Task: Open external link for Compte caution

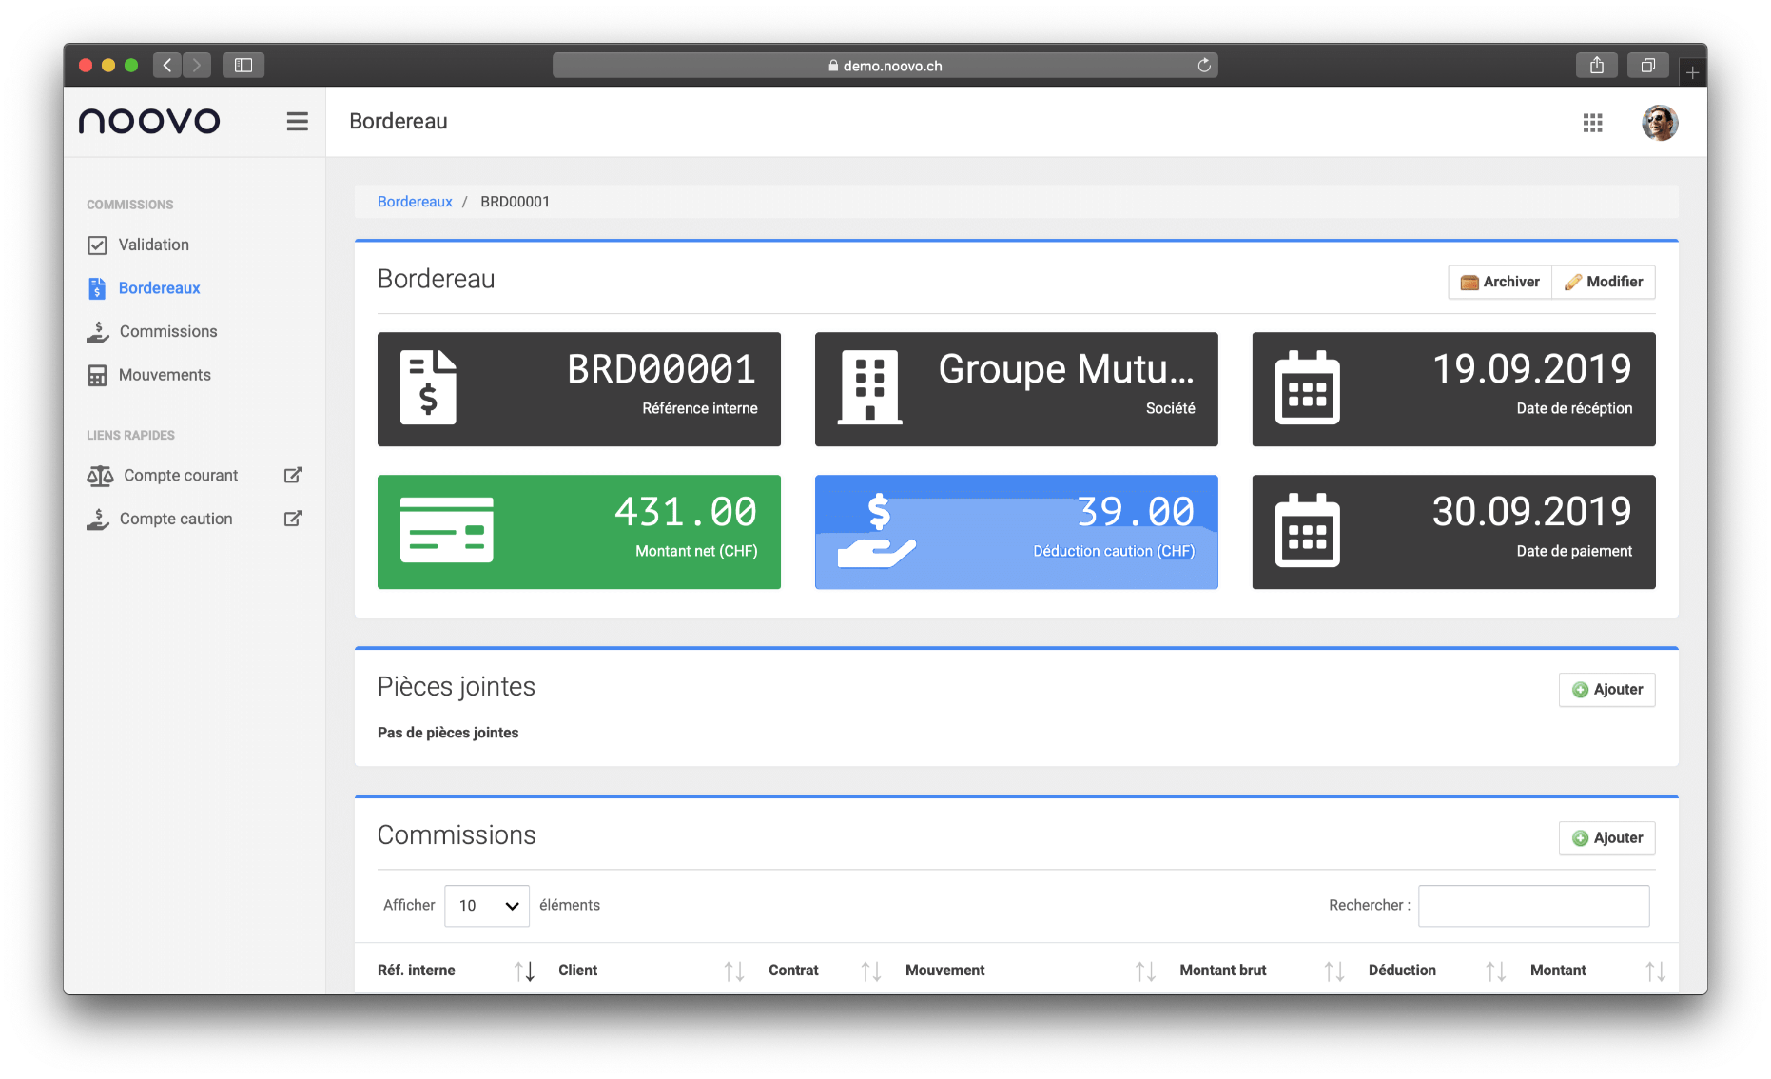Action: click(293, 519)
